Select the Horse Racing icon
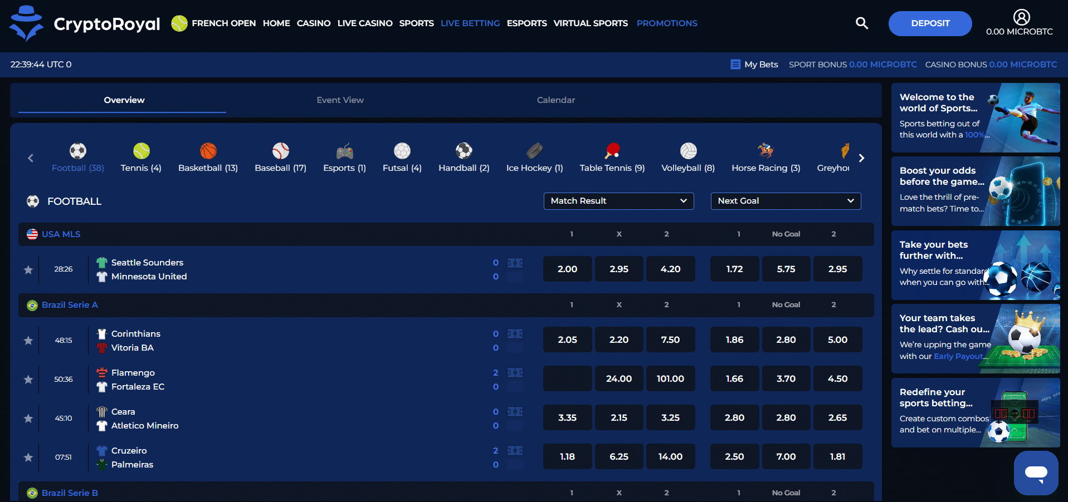Viewport: 1068px width, 502px height. 766,151
